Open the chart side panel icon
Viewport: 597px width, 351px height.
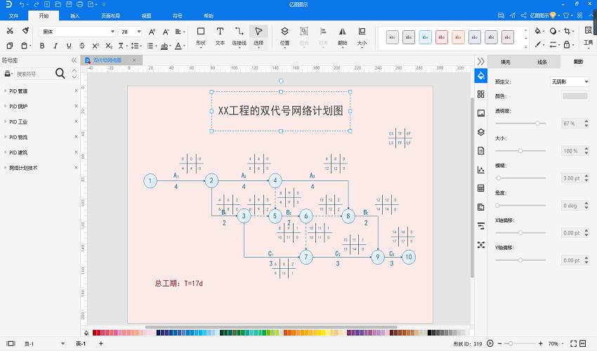click(x=481, y=170)
